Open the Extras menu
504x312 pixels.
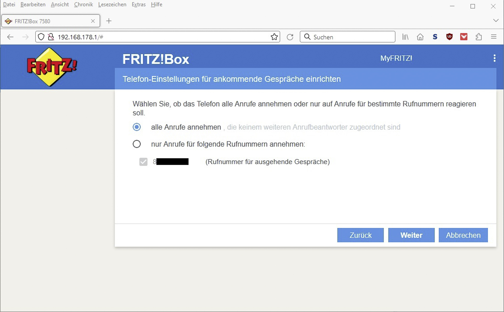click(139, 4)
